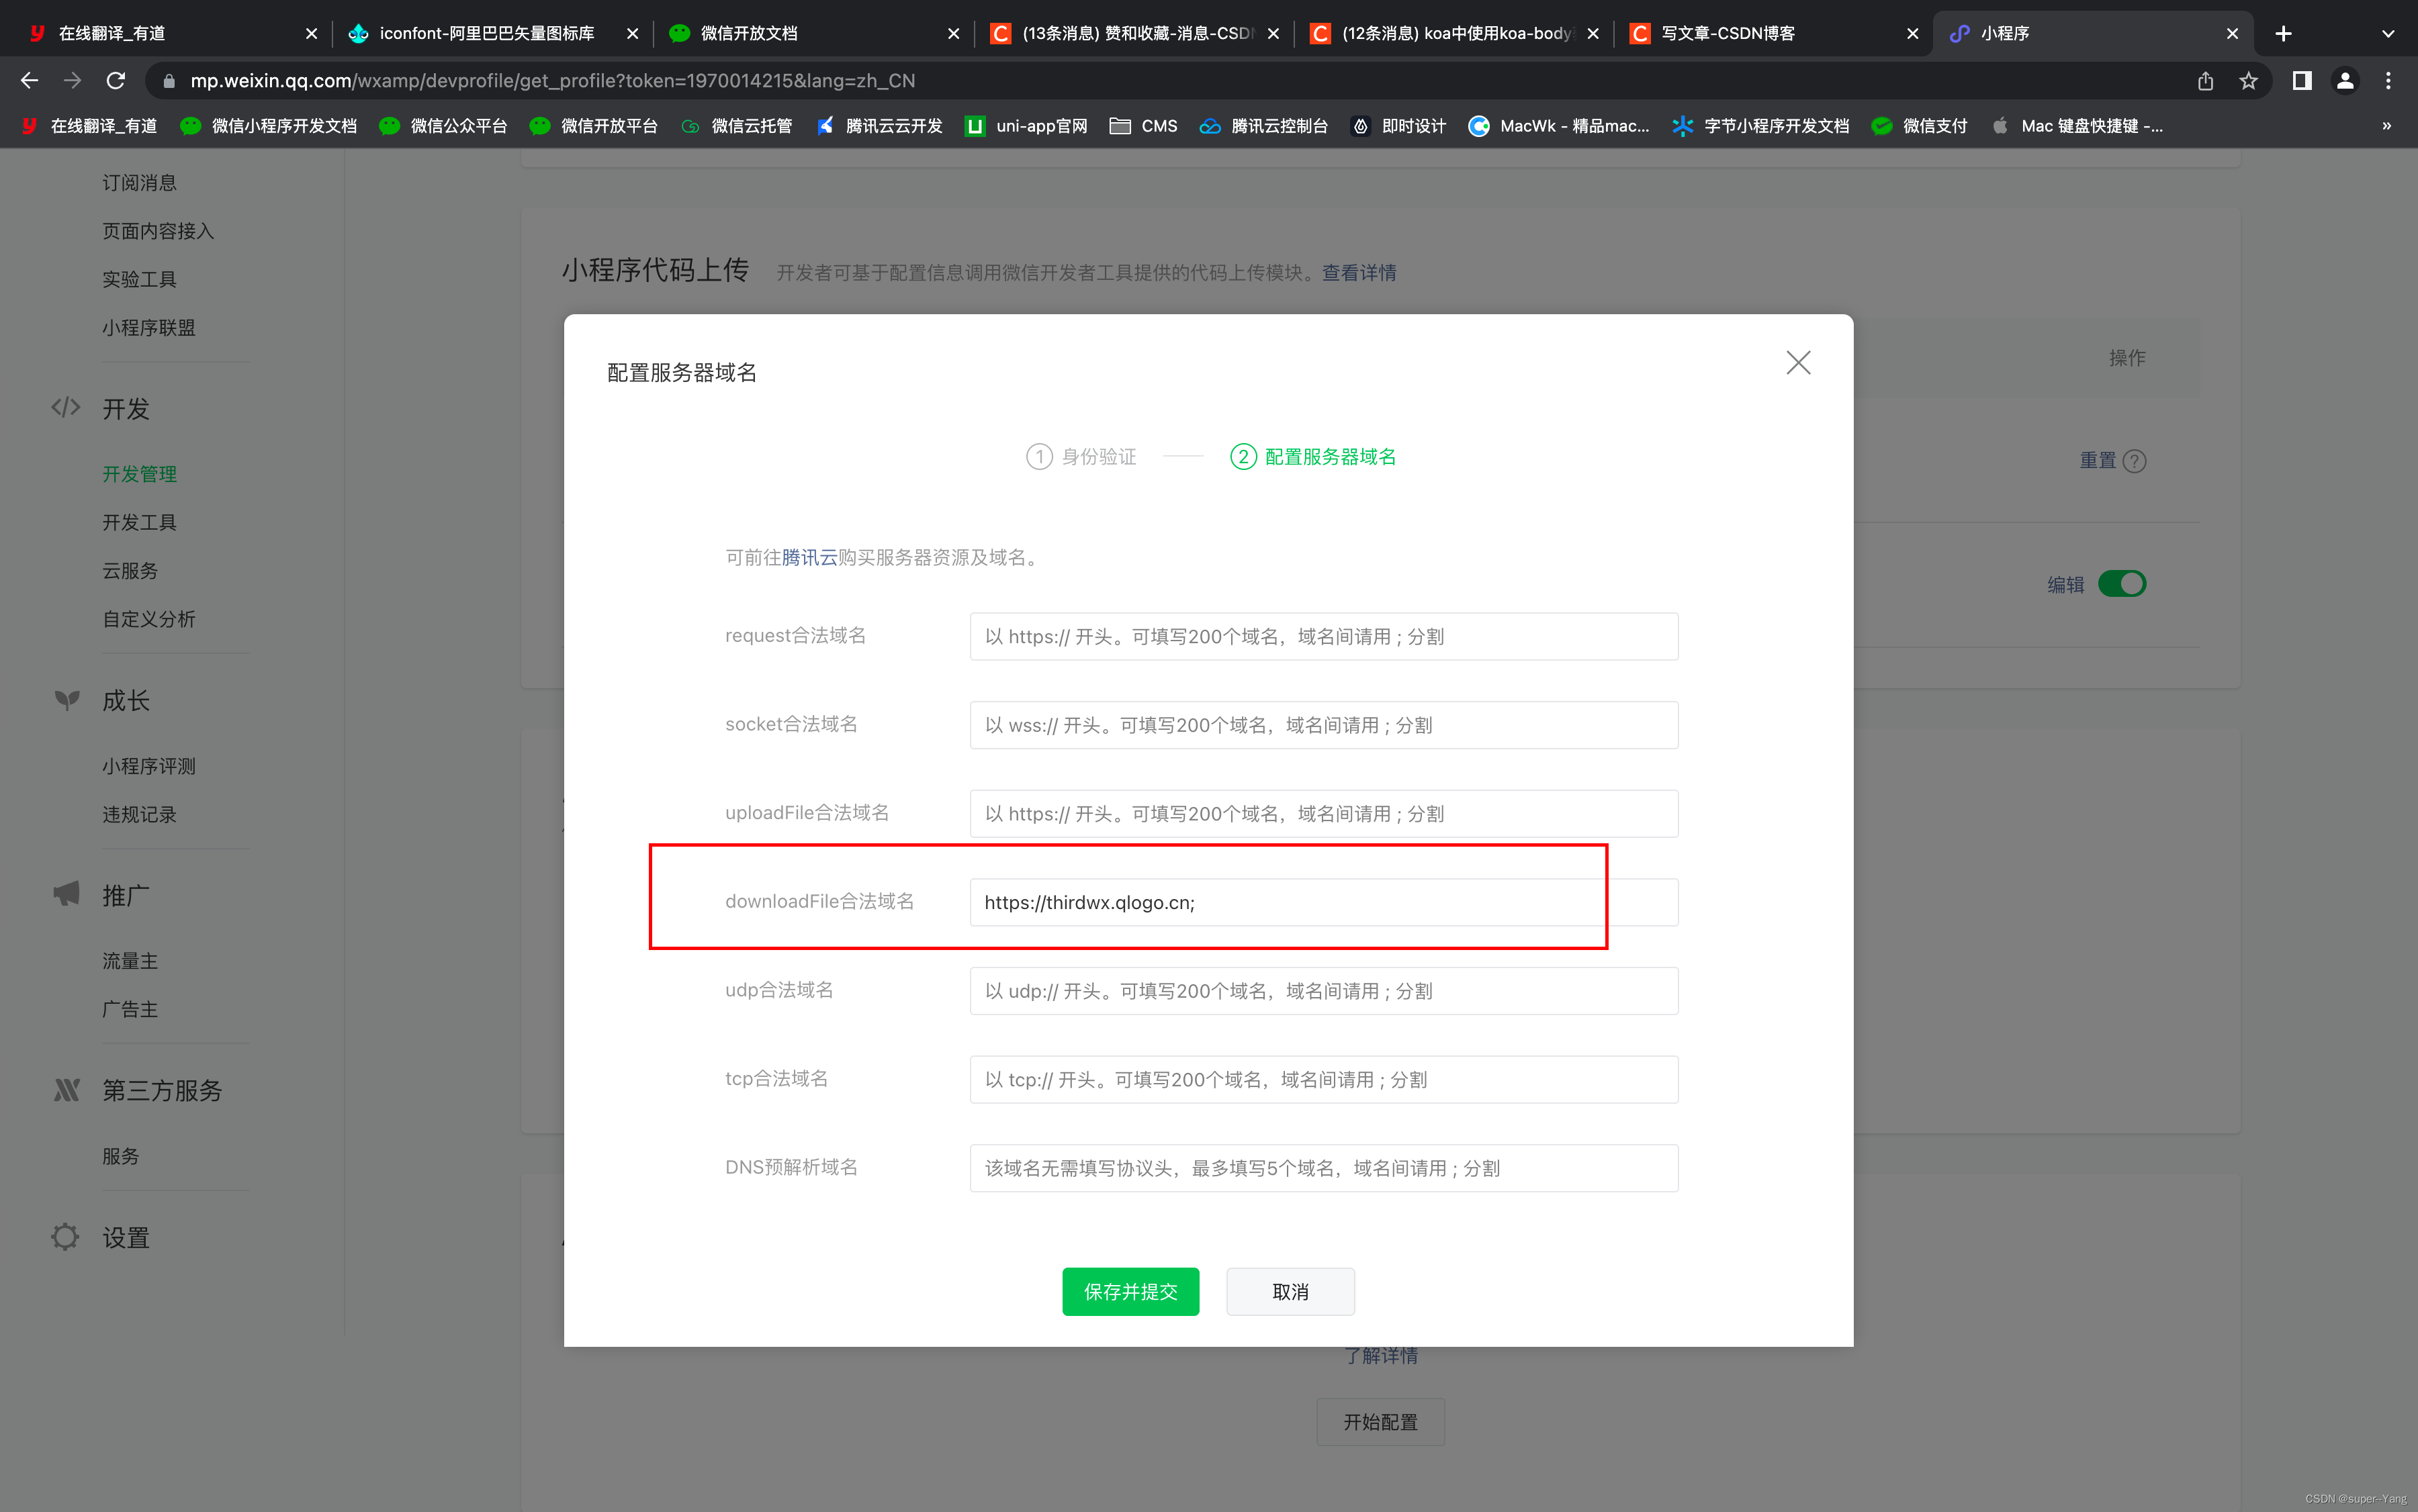Open the uni-app官网 bookmark
Screen dimensions: 2418x1512
tap(1026, 126)
